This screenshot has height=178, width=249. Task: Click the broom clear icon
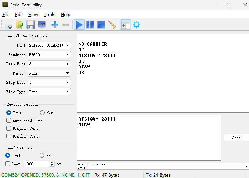point(112,25)
